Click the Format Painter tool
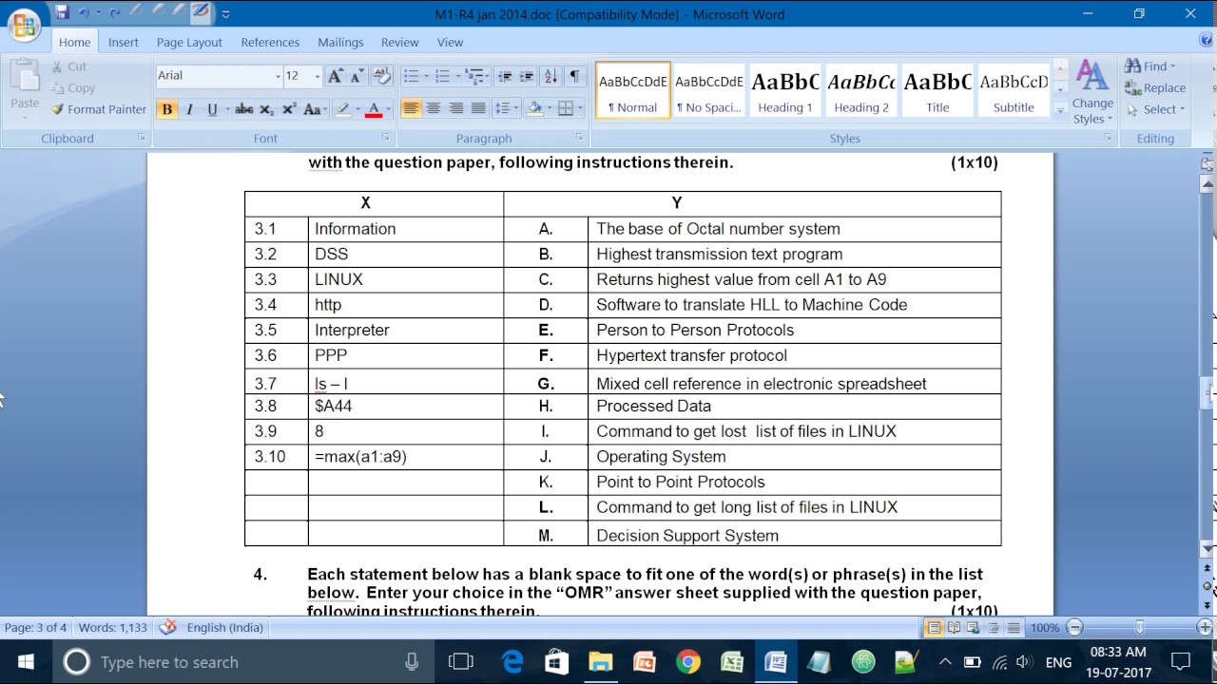Screen dimensions: 1217x684 point(99,109)
